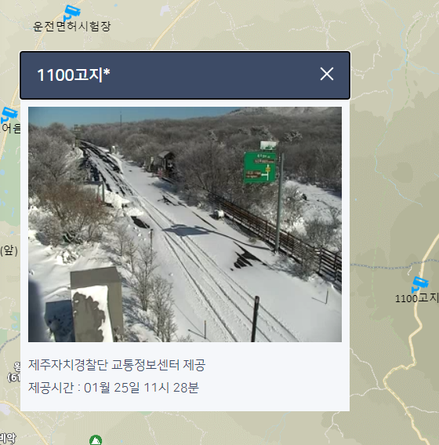Click the 운전면허시험장 map label
This screenshot has height=445, width=439.
point(71,27)
